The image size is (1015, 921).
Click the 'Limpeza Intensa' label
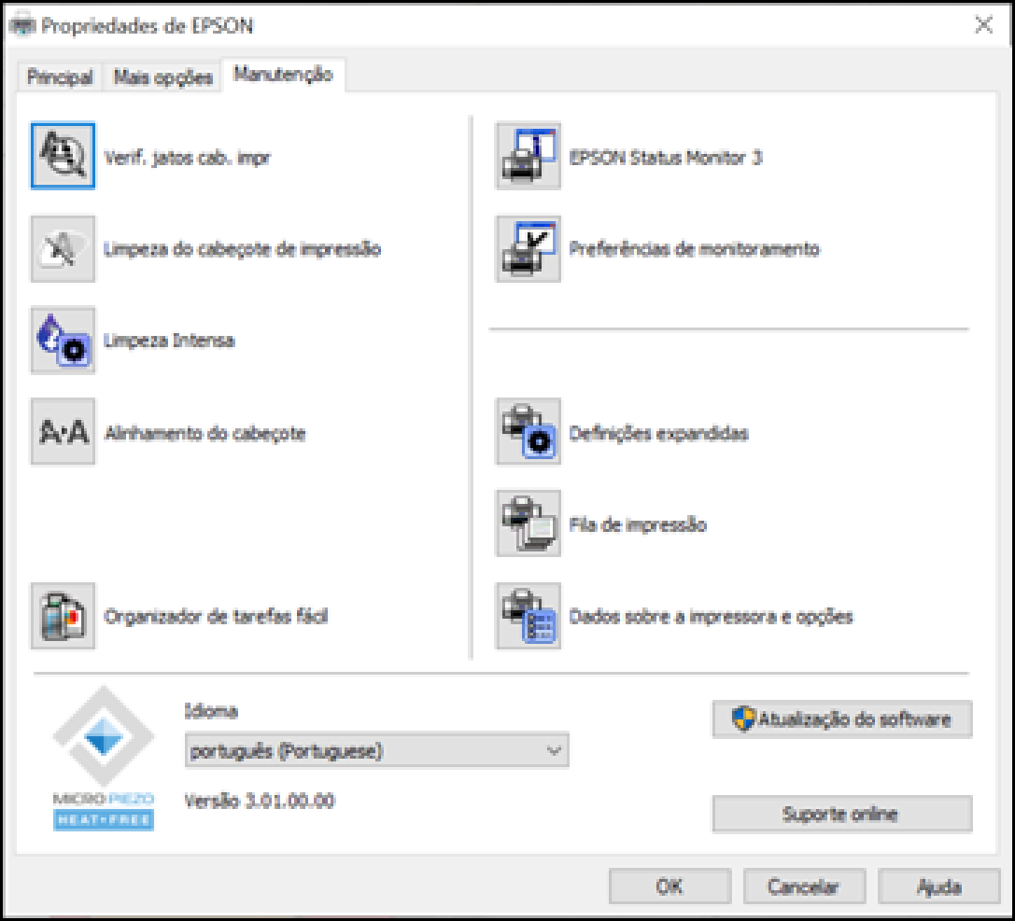[169, 341]
